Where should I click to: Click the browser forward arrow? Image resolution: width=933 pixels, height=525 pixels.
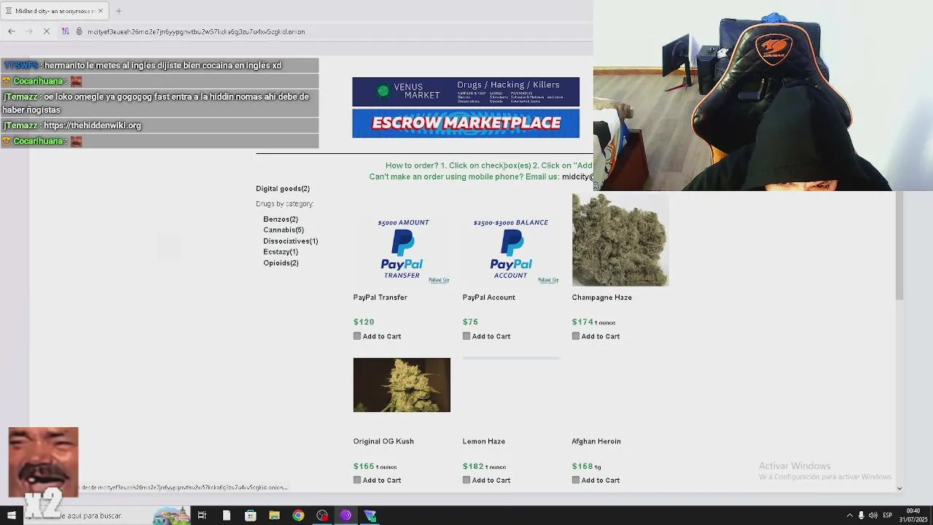coord(28,31)
